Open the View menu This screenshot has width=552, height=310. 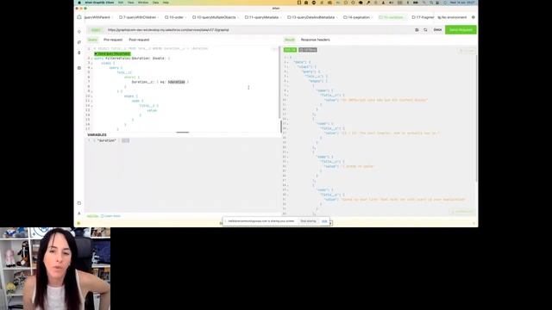point(130,3)
